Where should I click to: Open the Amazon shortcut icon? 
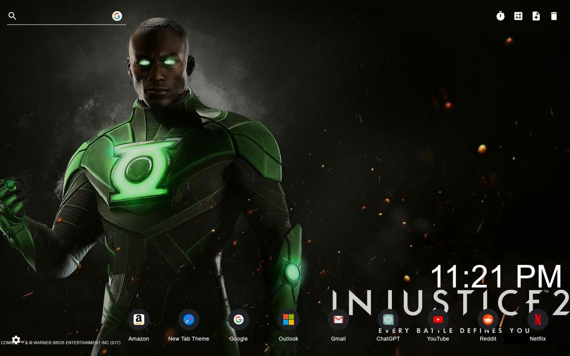(x=139, y=320)
